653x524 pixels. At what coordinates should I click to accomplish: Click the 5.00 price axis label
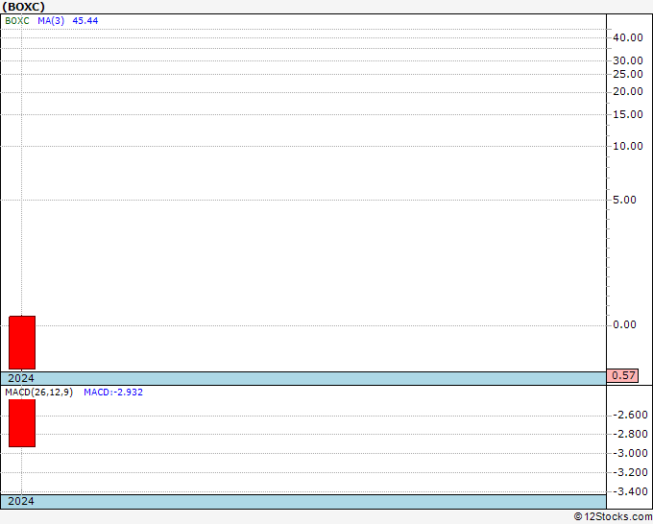625,200
